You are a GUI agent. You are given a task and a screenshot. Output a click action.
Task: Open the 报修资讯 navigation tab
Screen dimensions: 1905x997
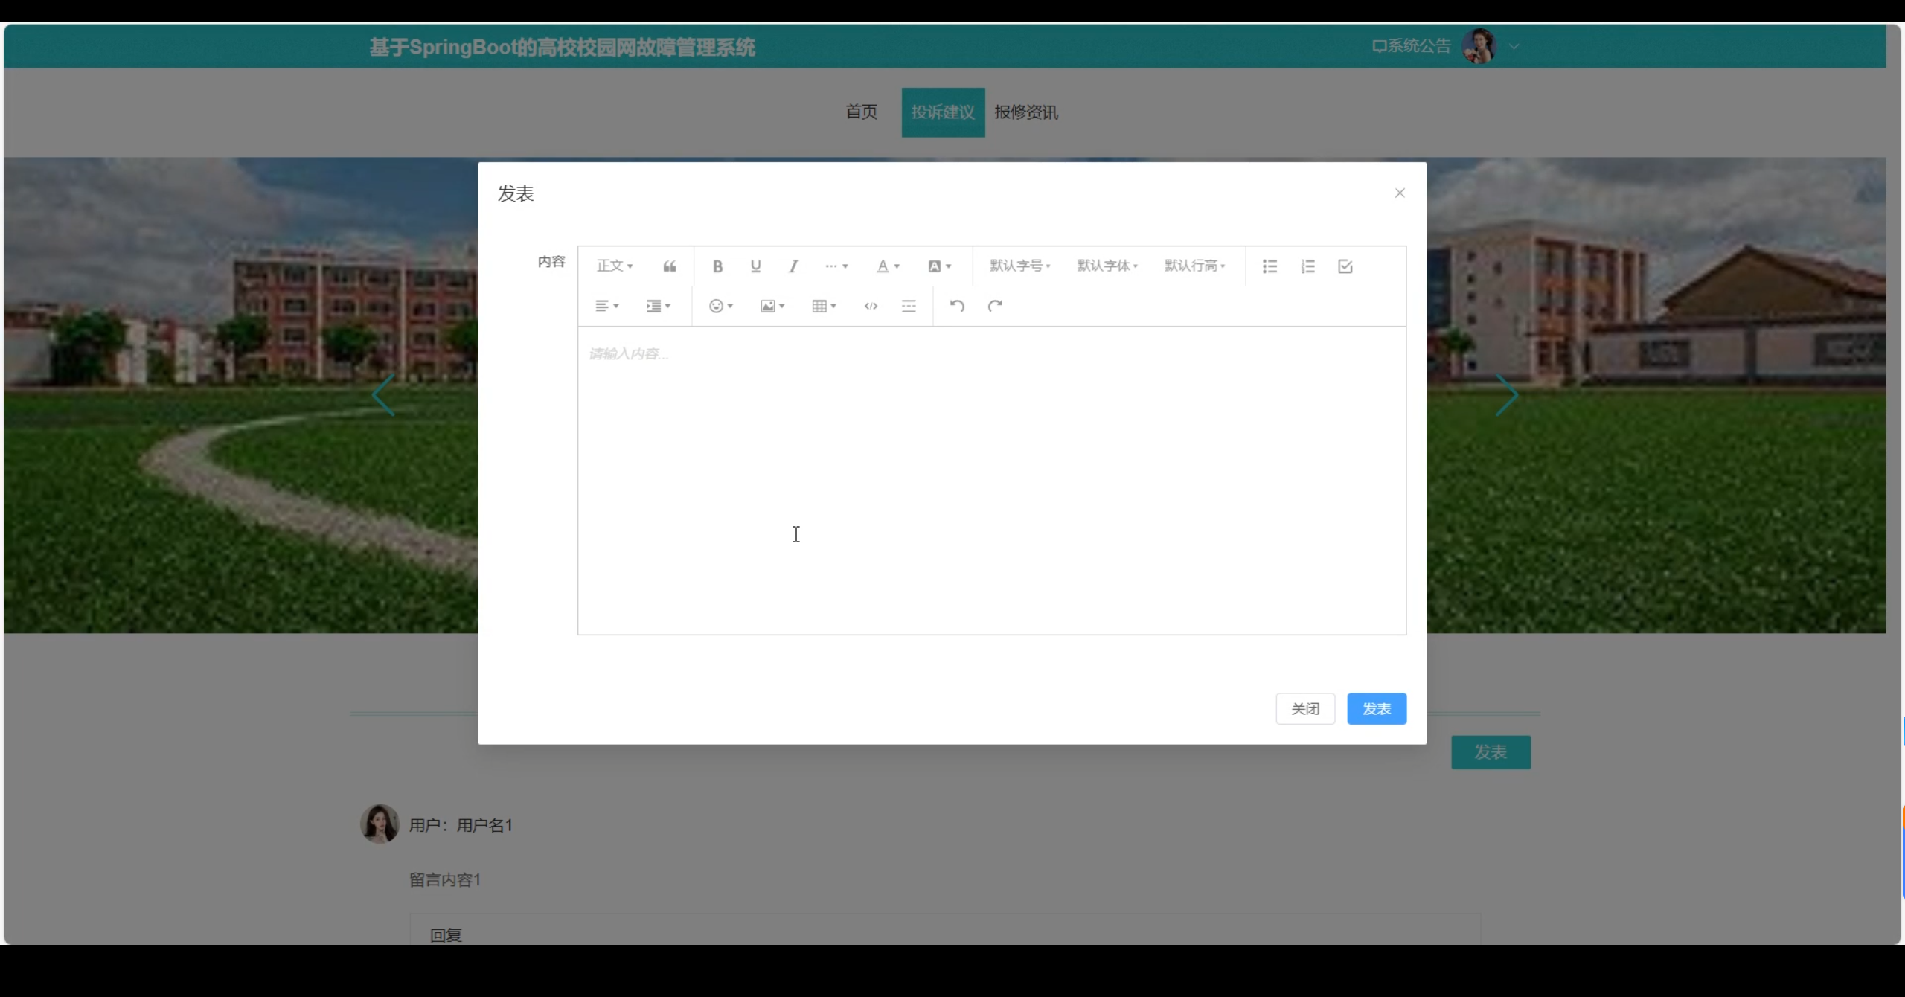click(1025, 112)
